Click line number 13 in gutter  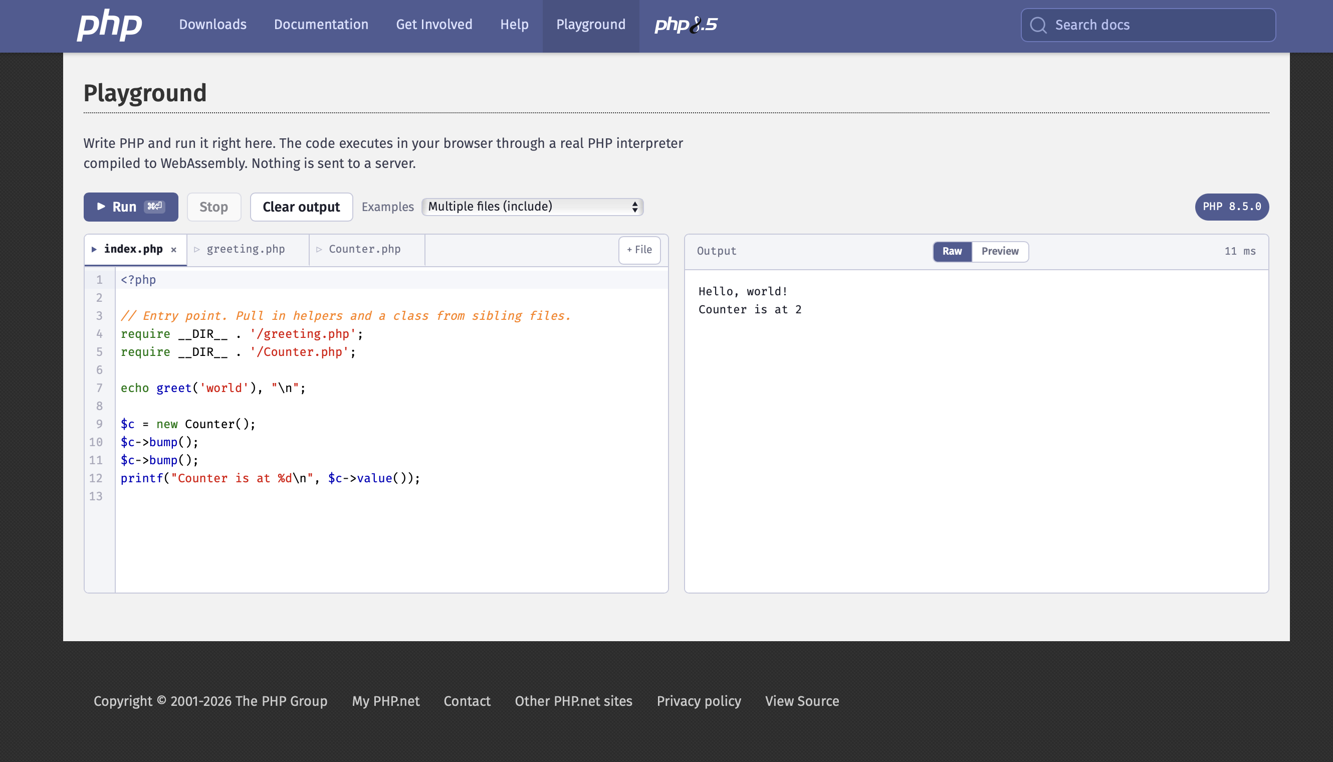[96, 496]
